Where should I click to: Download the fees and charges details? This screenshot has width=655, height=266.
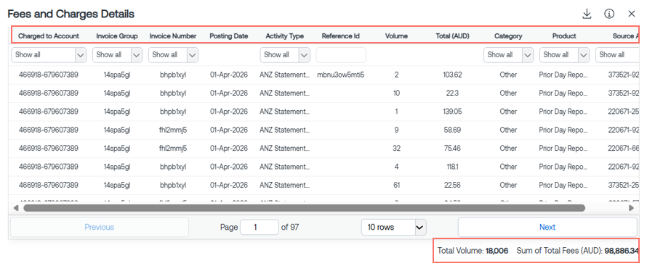coord(587,14)
